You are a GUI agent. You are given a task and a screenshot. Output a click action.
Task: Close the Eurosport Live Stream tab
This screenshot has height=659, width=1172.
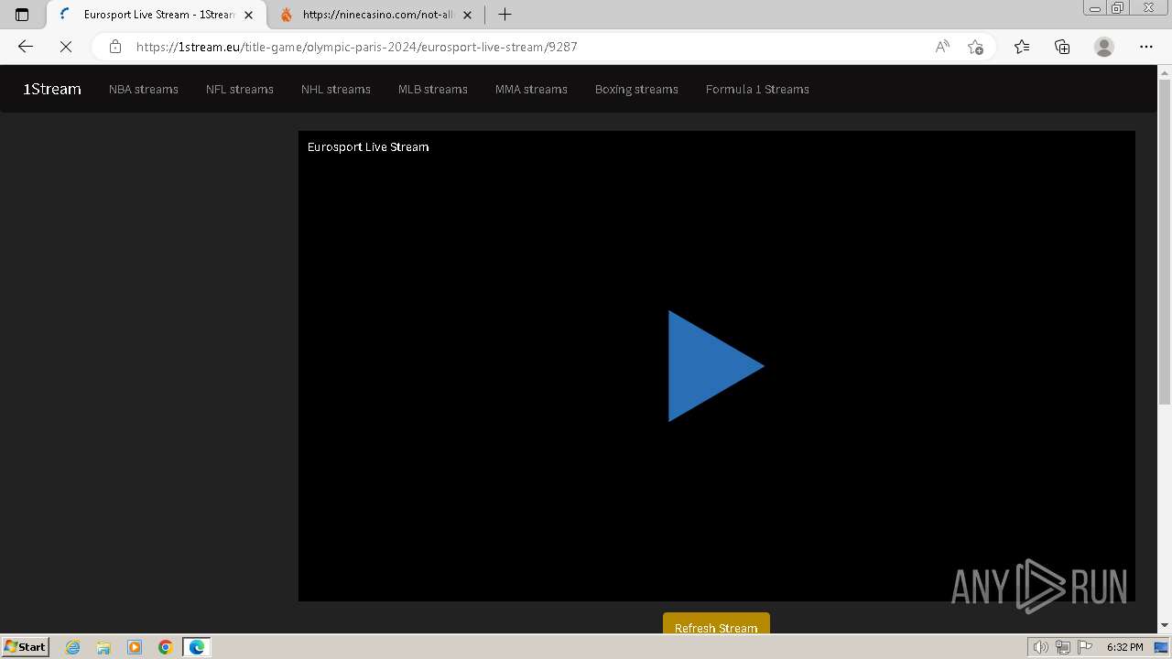click(248, 15)
